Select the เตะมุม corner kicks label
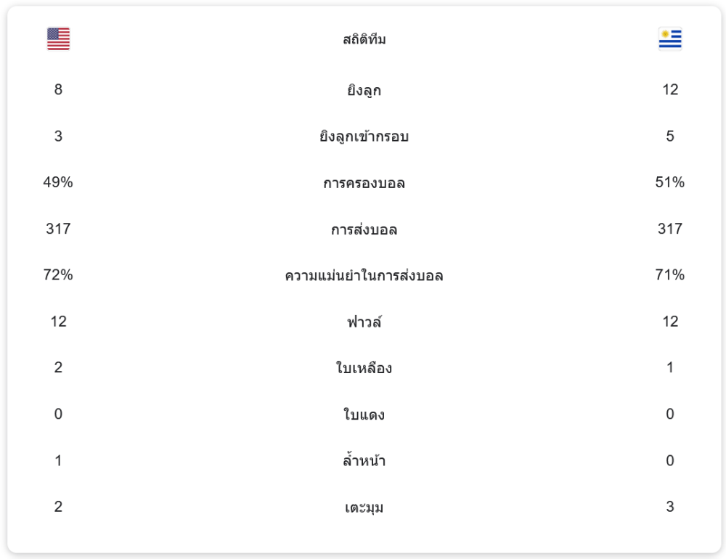726x559 pixels. pyautogui.click(x=364, y=507)
